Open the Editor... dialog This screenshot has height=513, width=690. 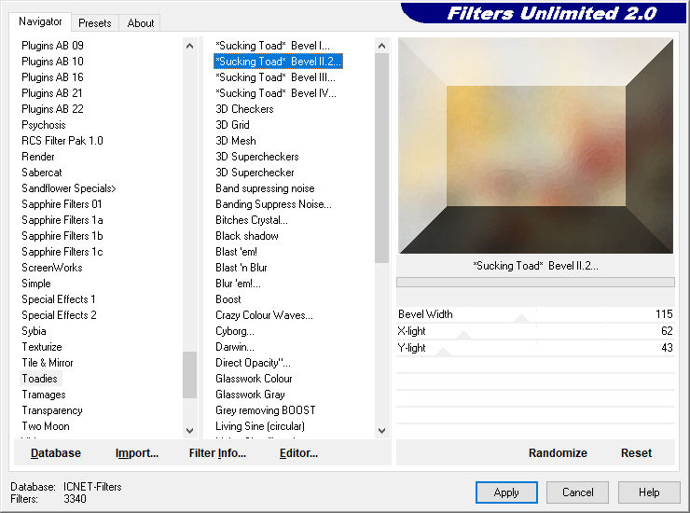tap(298, 452)
